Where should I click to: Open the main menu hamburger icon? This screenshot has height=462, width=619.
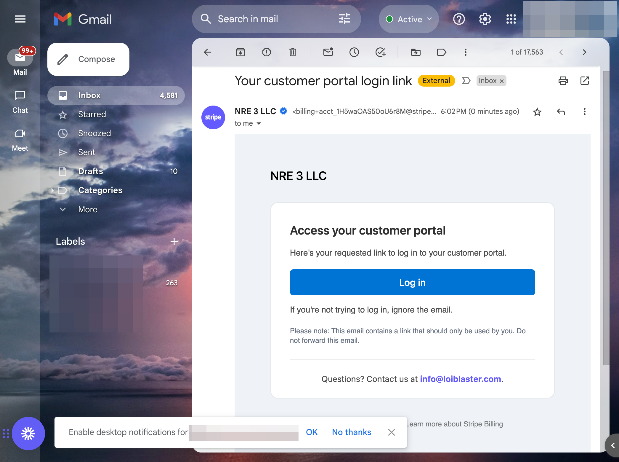pyautogui.click(x=20, y=19)
